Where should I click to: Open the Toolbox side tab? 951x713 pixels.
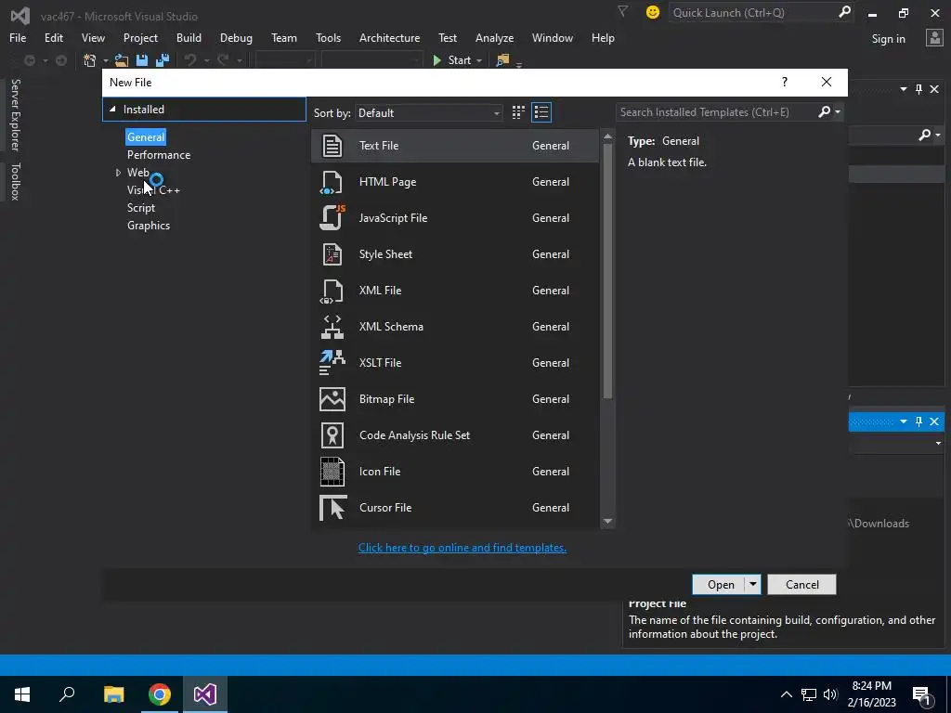point(16,181)
